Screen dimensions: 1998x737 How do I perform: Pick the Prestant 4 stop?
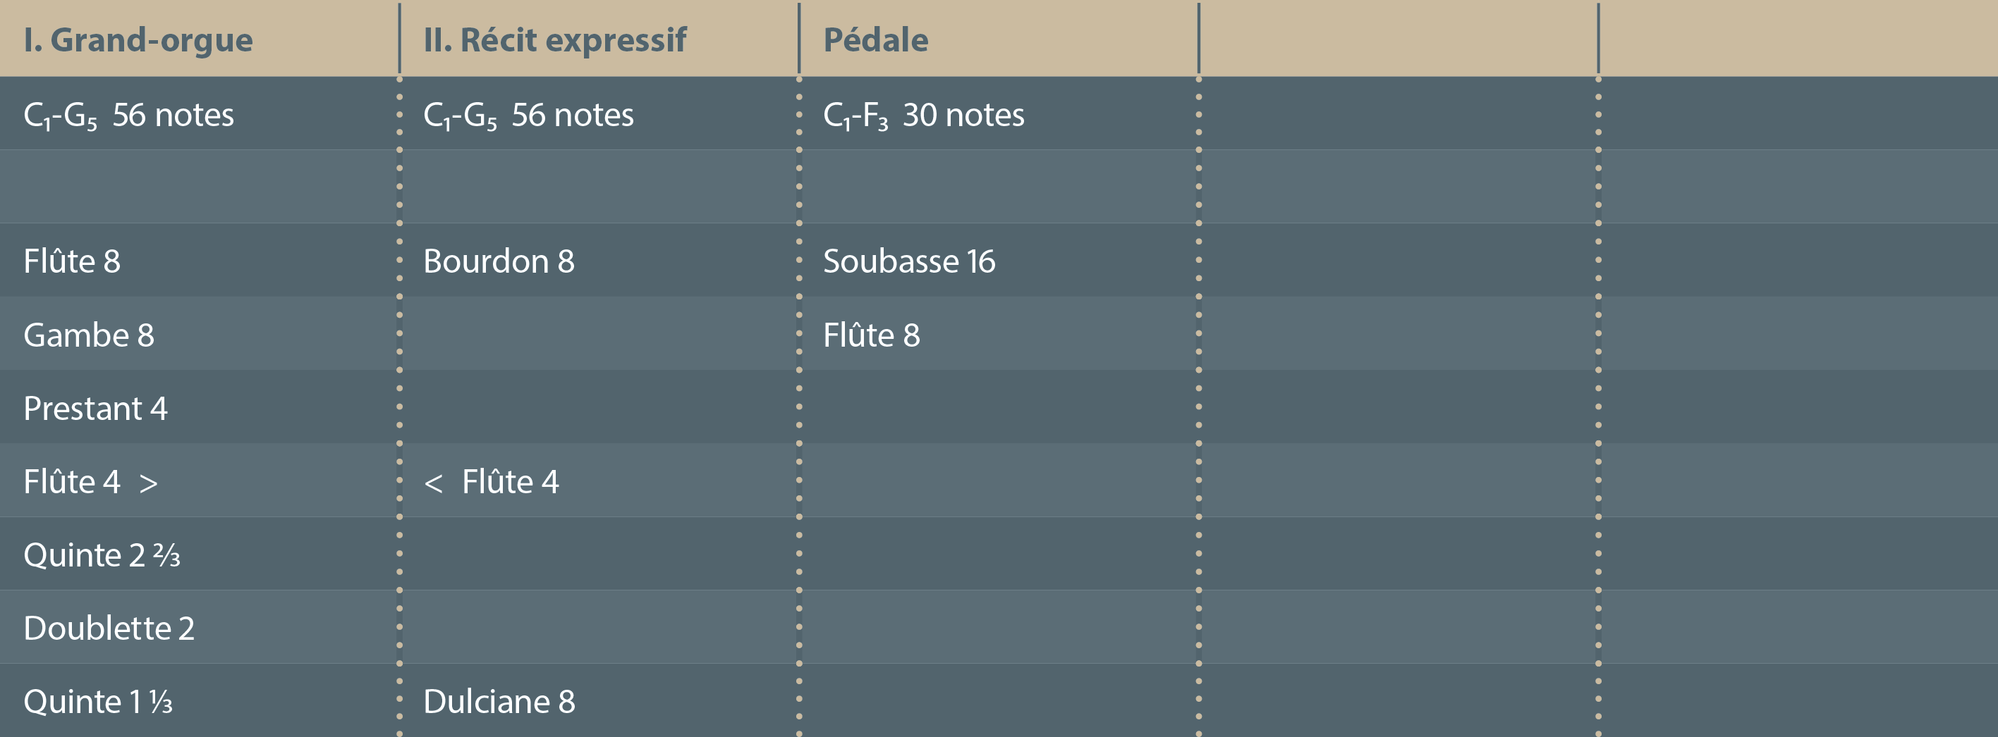pos(95,409)
